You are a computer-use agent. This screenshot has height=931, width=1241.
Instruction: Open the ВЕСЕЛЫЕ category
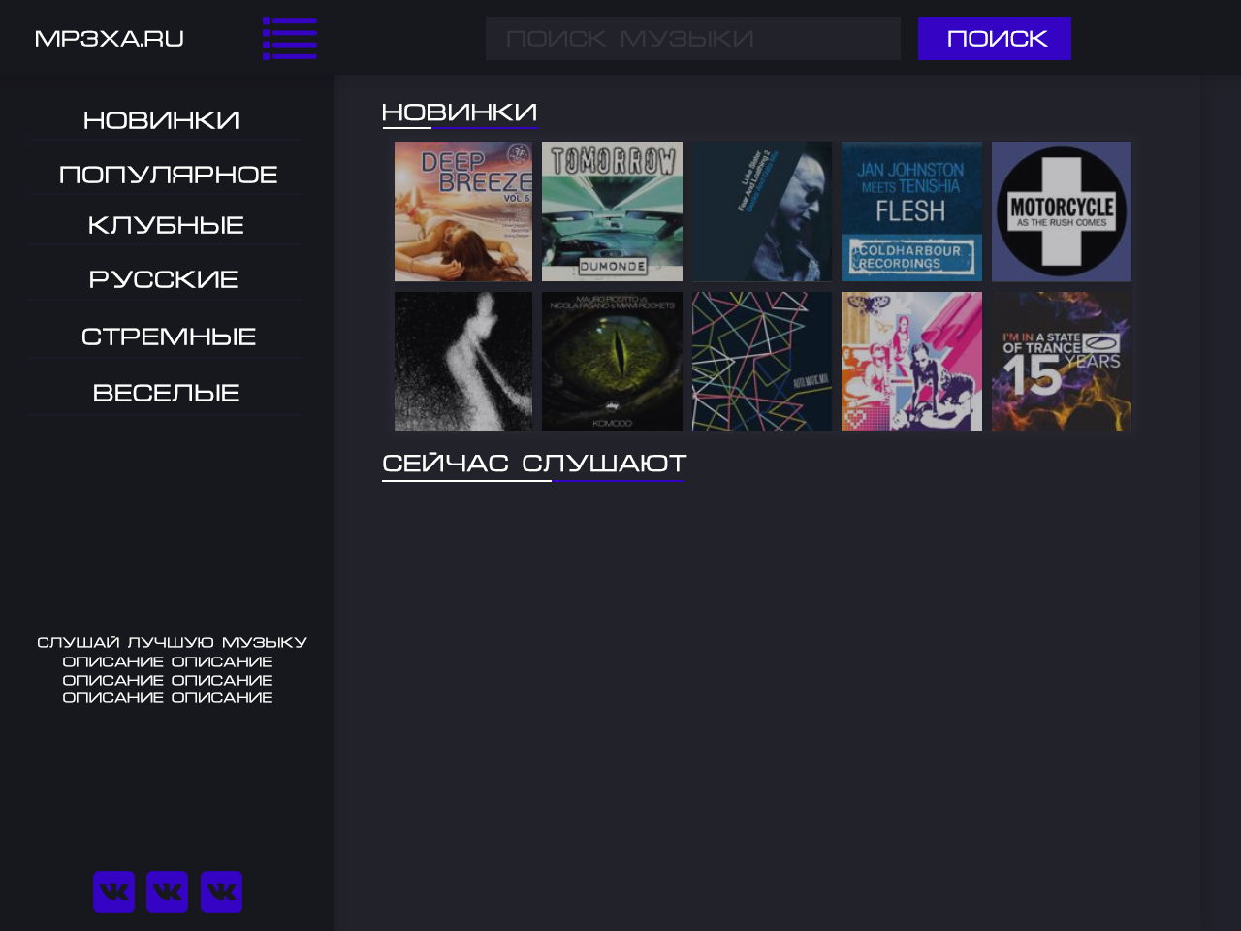pos(166,393)
